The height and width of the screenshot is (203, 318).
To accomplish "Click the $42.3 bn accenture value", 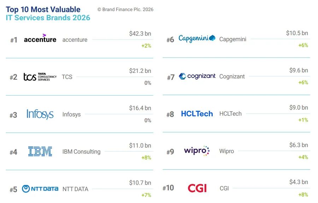I will [x=140, y=33].
